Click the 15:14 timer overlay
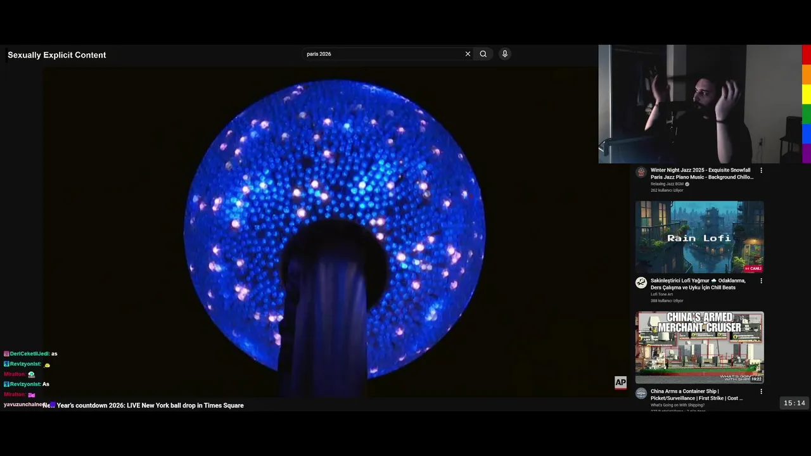 pyautogui.click(x=795, y=403)
